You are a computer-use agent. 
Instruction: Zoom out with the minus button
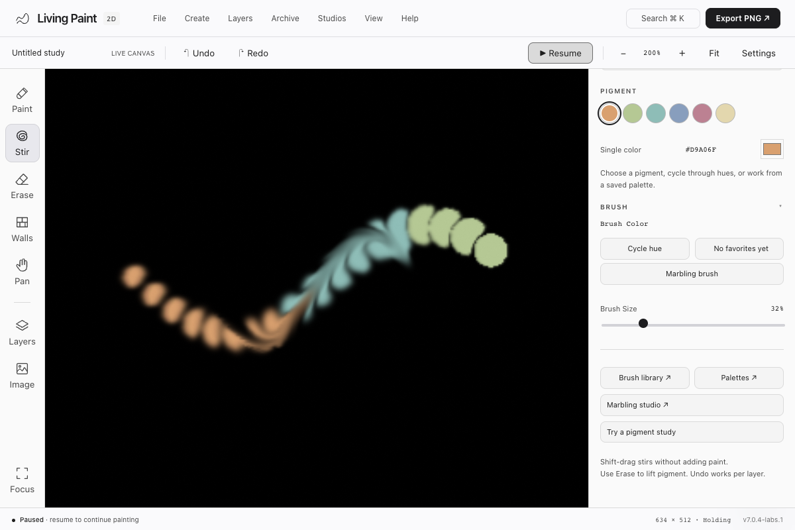(623, 53)
